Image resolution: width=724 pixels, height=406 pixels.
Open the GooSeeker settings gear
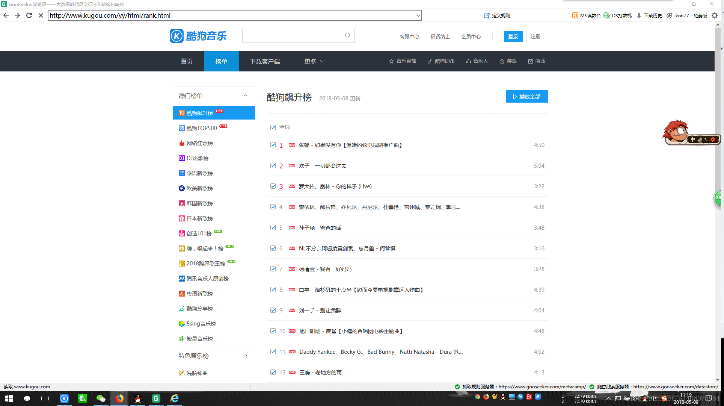click(x=715, y=15)
